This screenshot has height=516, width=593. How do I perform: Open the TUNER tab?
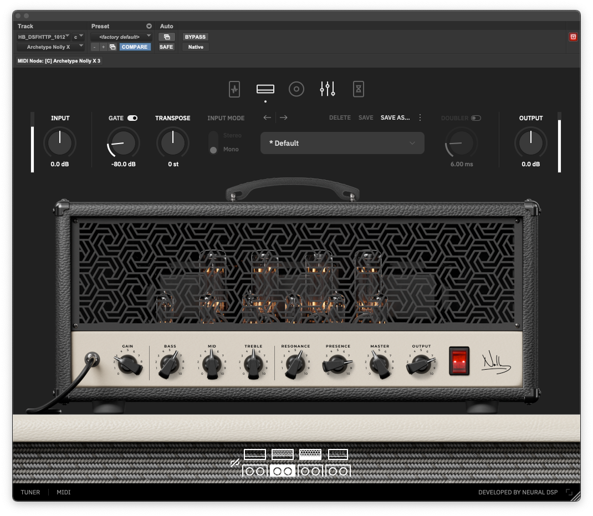[x=30, y=492]
